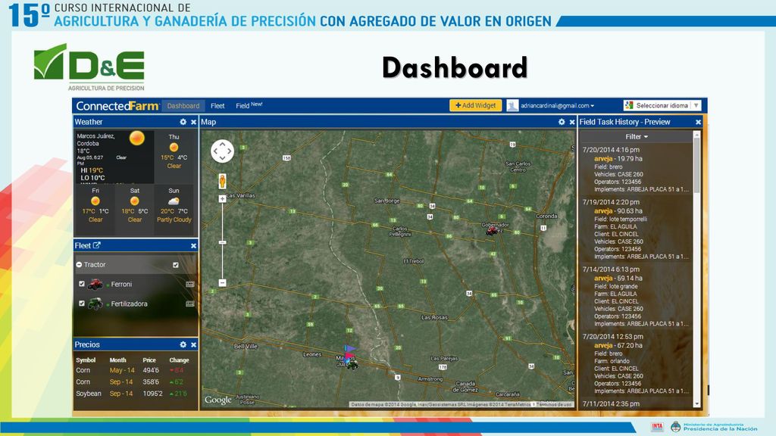Toggle the Tractor group checkbox
Image resolution: width=776 pixels, height=436 pixels.
(x=176, y=265)
